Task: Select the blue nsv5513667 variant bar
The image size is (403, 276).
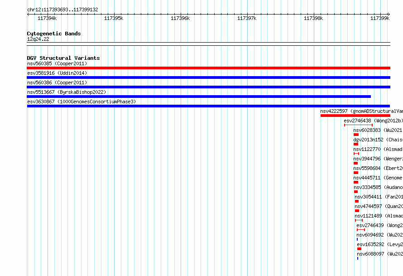Action: [x=199, y=97]
